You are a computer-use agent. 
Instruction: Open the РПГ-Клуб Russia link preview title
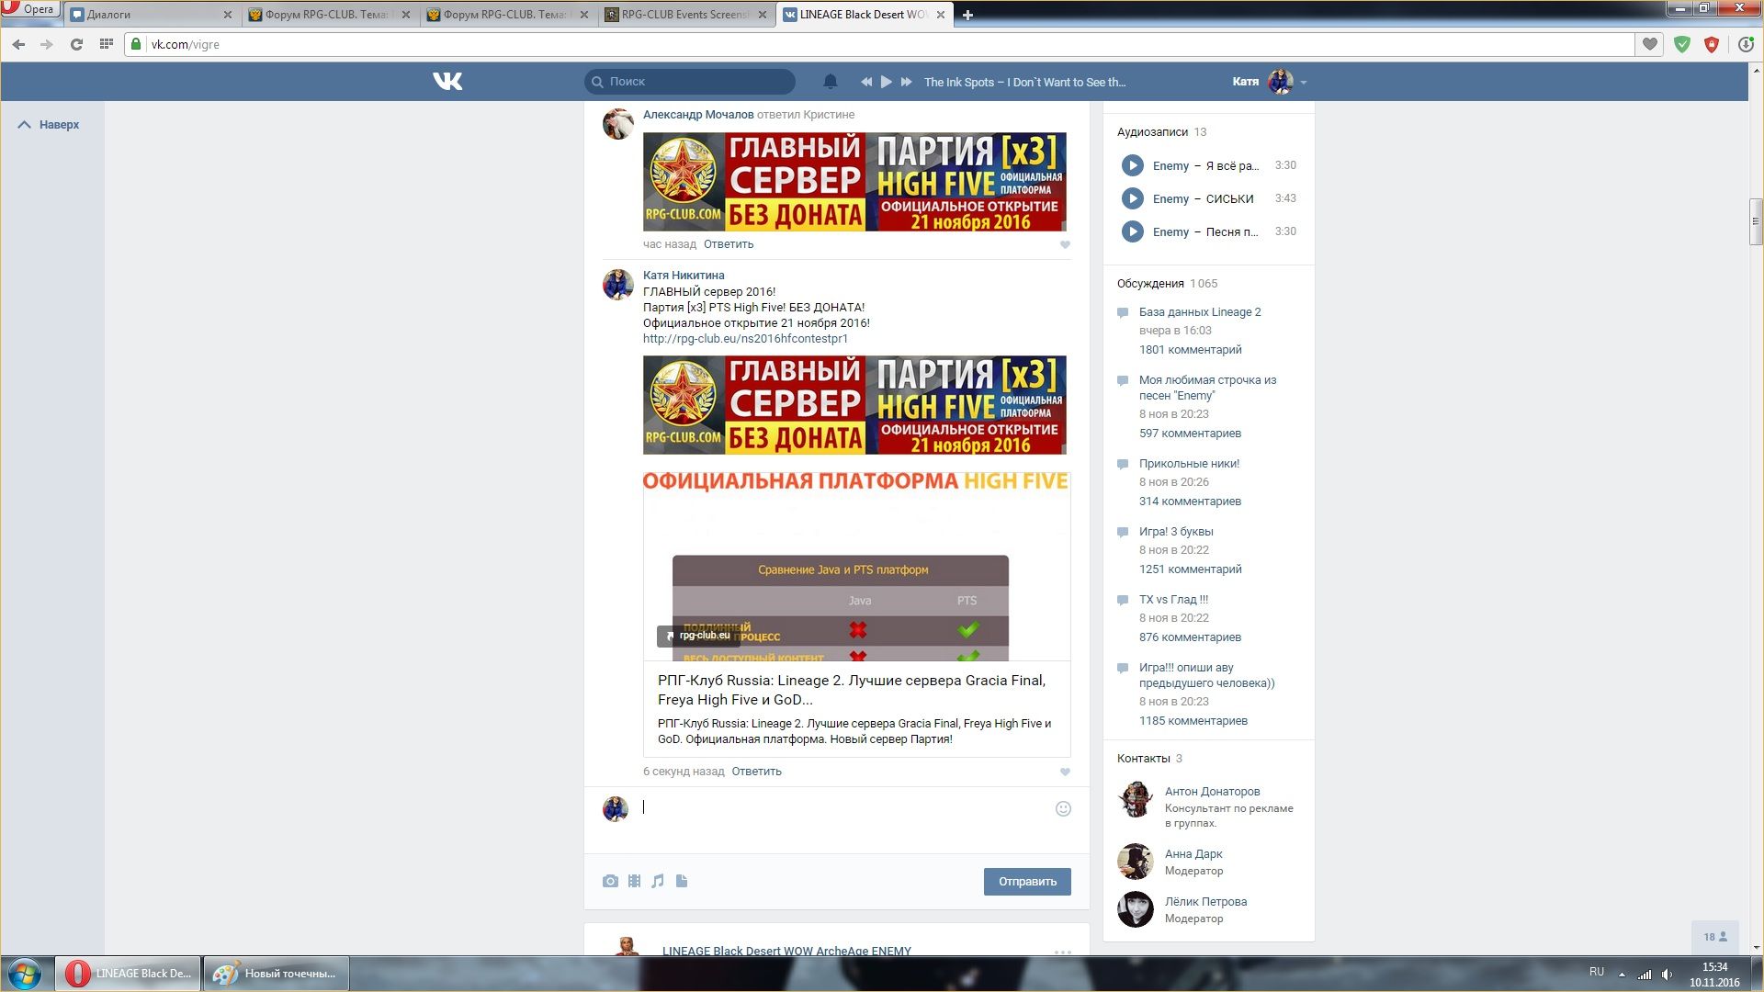coord(852,690)
